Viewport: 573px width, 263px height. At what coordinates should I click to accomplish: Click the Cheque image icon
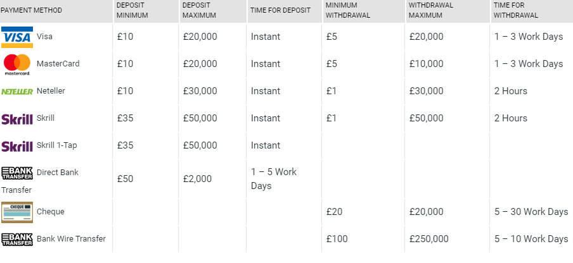tap(17, 212)
